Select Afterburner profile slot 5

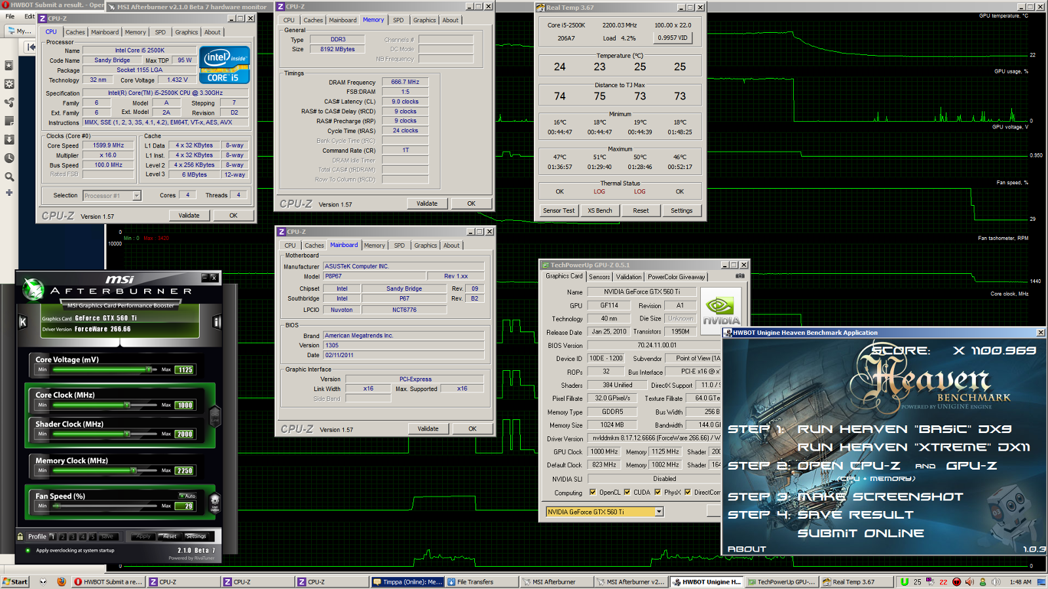click(92, 537)
